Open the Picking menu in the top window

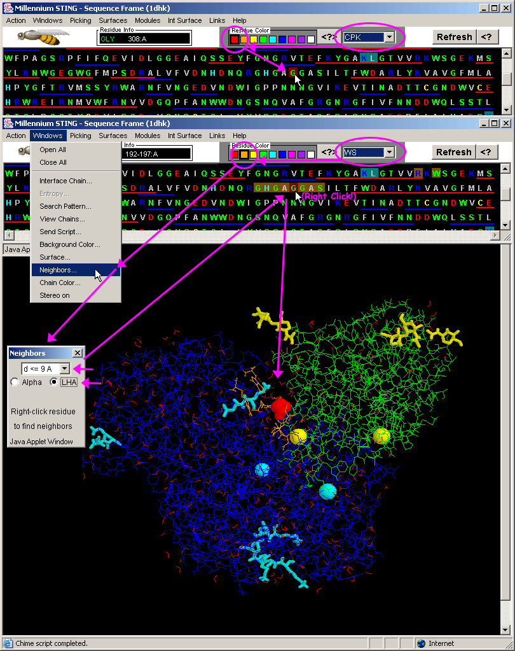tap(81, 20)
